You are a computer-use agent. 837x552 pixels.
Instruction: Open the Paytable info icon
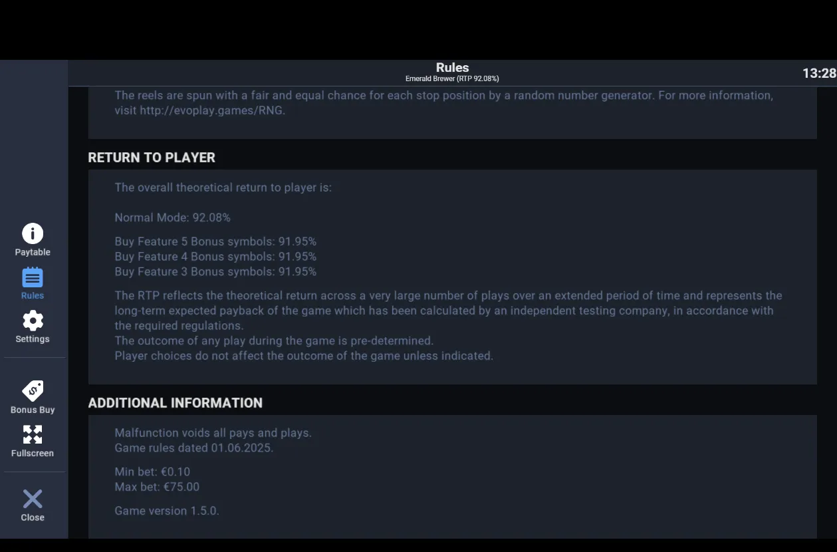33,233
